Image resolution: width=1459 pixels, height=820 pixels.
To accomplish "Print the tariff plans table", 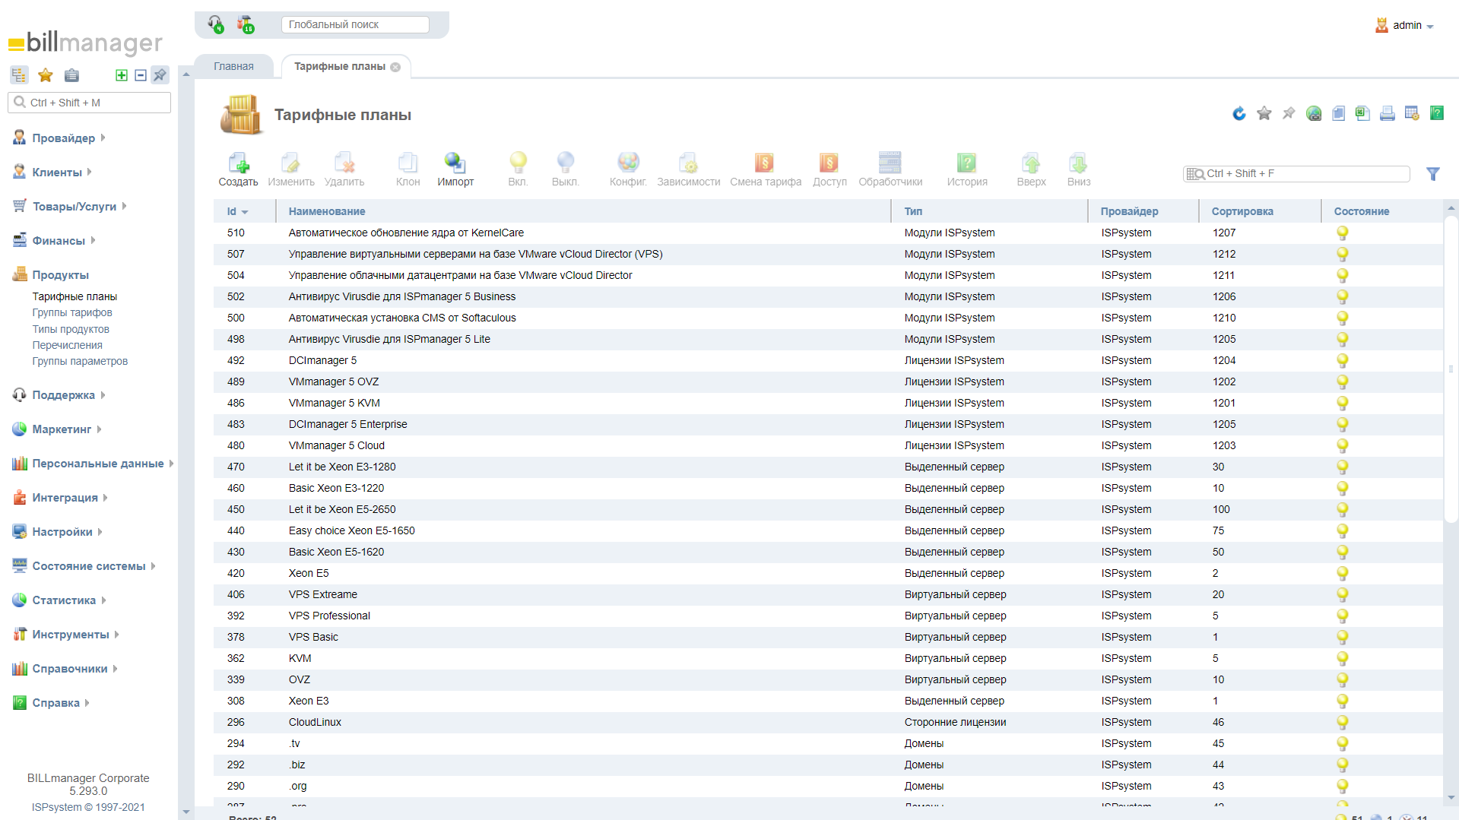I will (1387, 113).
